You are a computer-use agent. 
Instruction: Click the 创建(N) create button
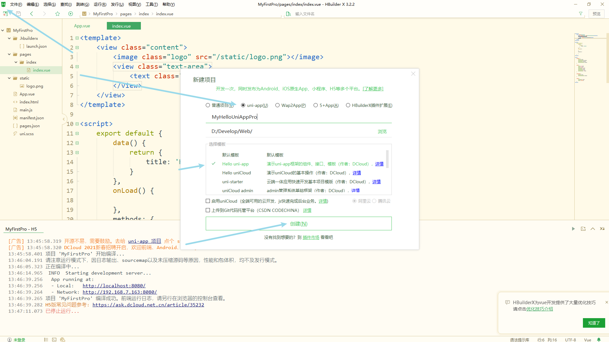coord(299,224)
